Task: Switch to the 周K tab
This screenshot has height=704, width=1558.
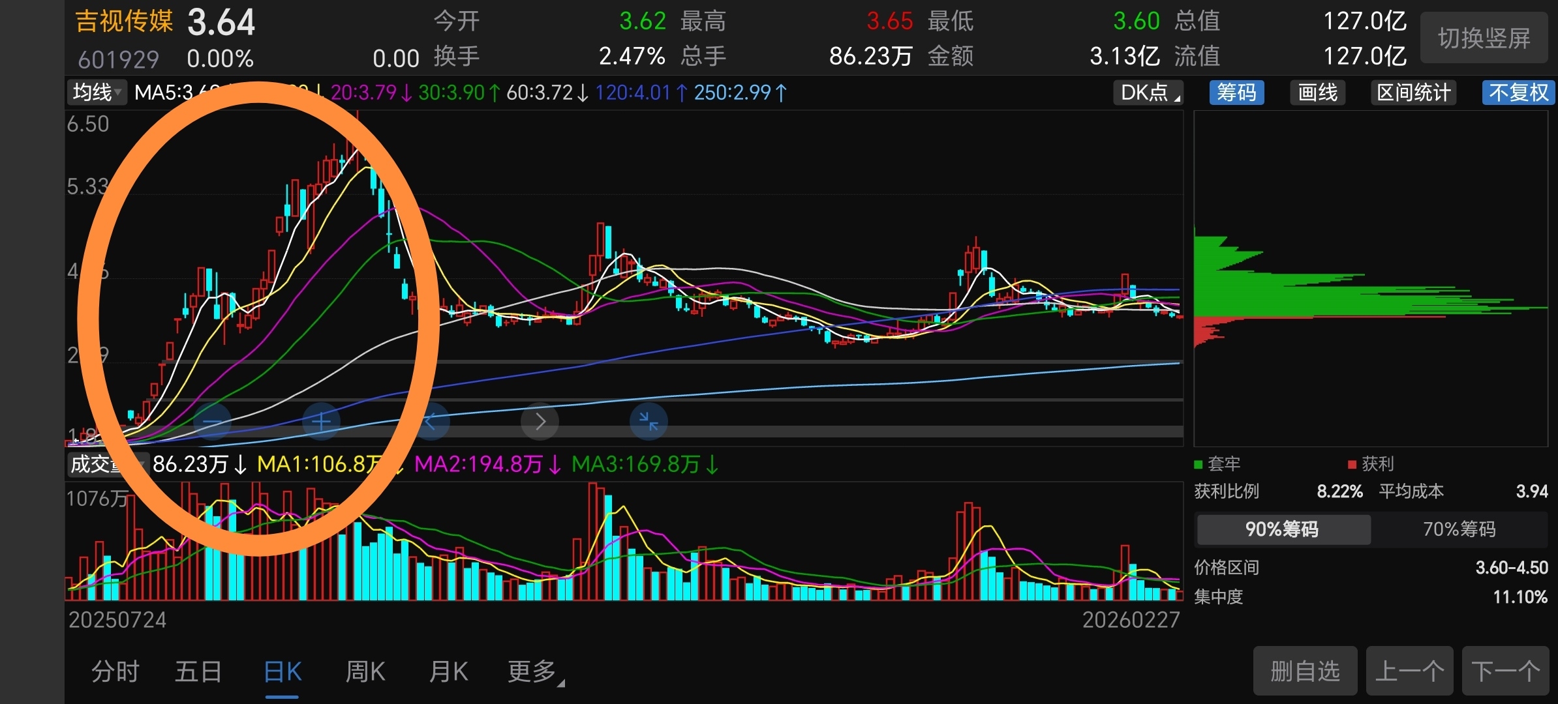Action: (365, 671)
